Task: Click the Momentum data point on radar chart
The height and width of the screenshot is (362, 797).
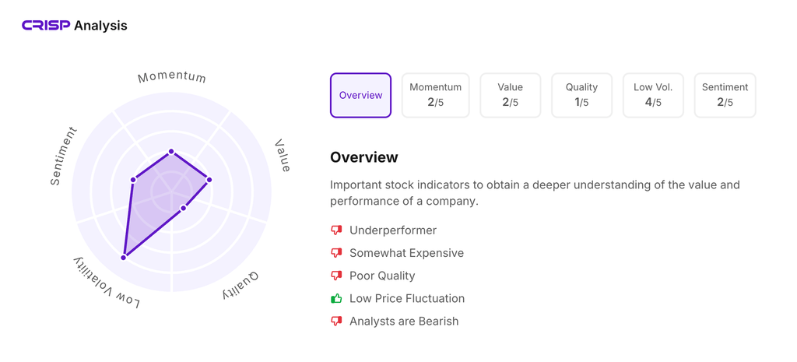Action: (x=171, y=152)
